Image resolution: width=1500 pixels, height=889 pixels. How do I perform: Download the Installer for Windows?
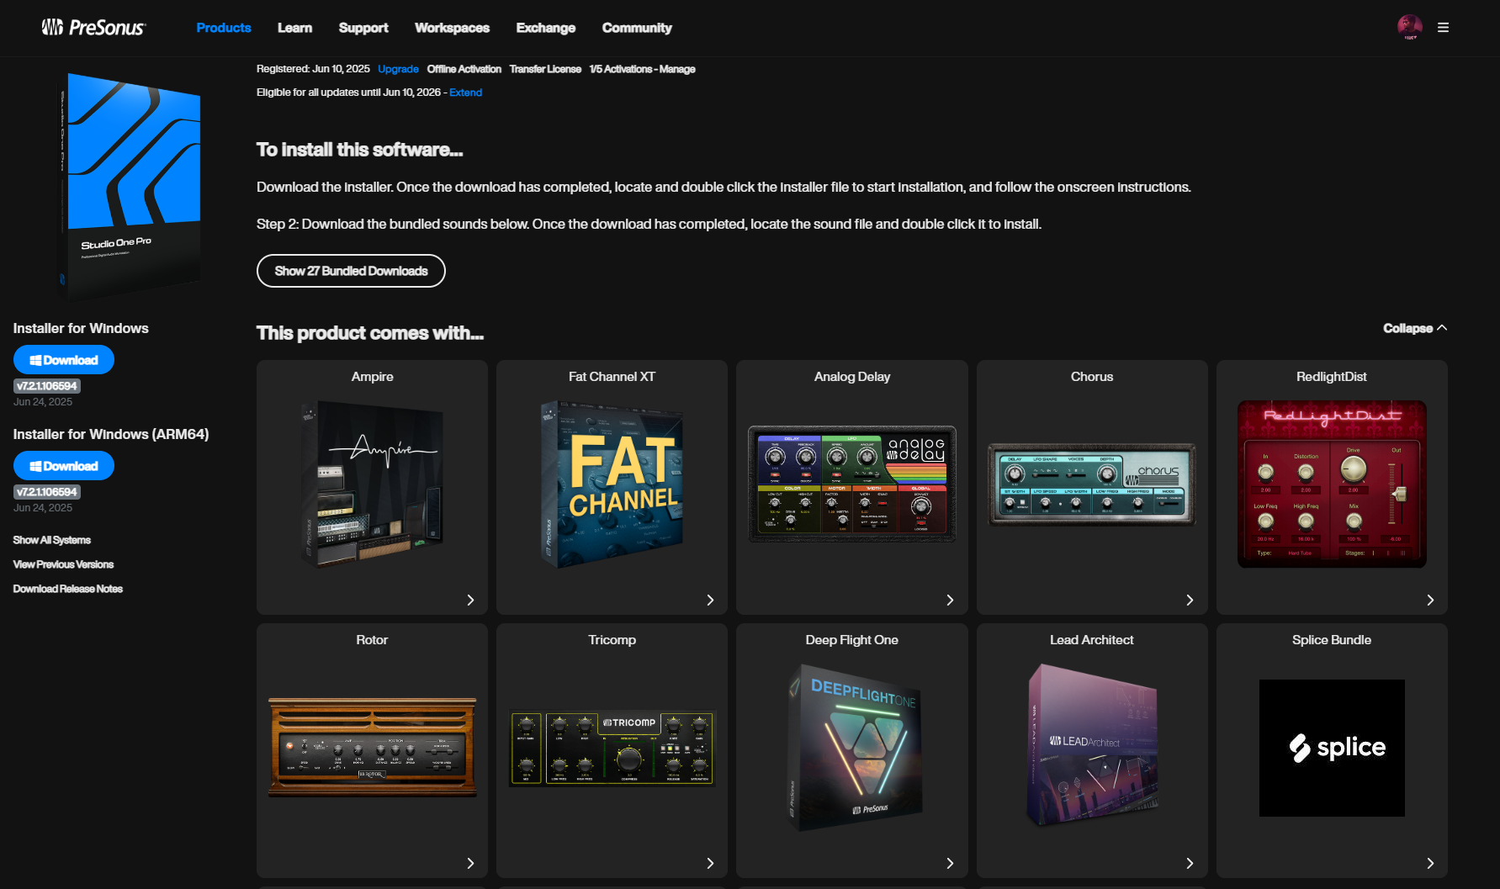click(64, 360)
